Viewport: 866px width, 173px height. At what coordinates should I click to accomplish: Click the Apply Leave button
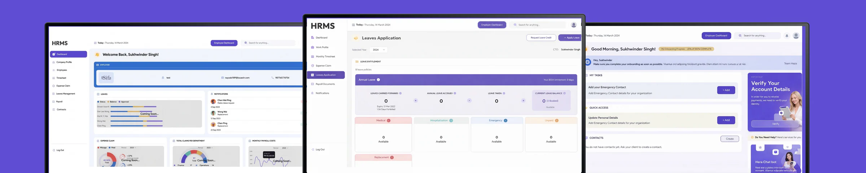pyautogui.click(x=570, y=38)
